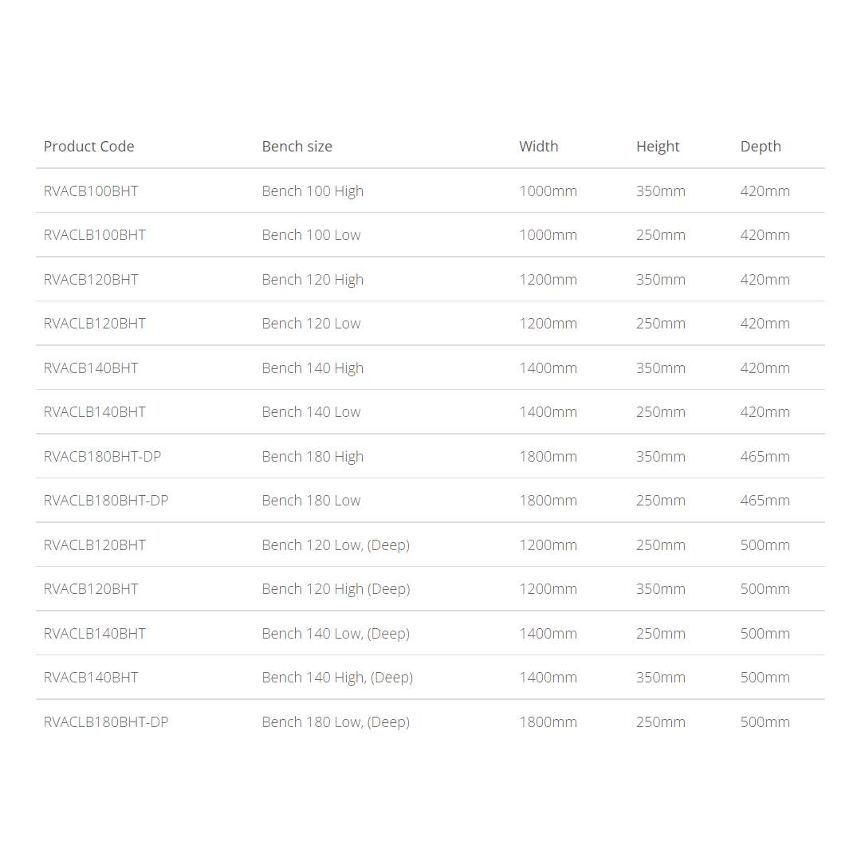
Task: Select product code RVACLB100BHT
Action: (x=94, y=235)
